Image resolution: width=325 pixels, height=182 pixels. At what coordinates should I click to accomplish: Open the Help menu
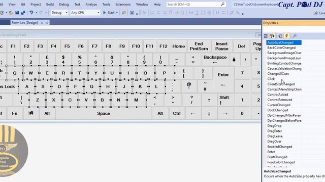coord(157,5)
